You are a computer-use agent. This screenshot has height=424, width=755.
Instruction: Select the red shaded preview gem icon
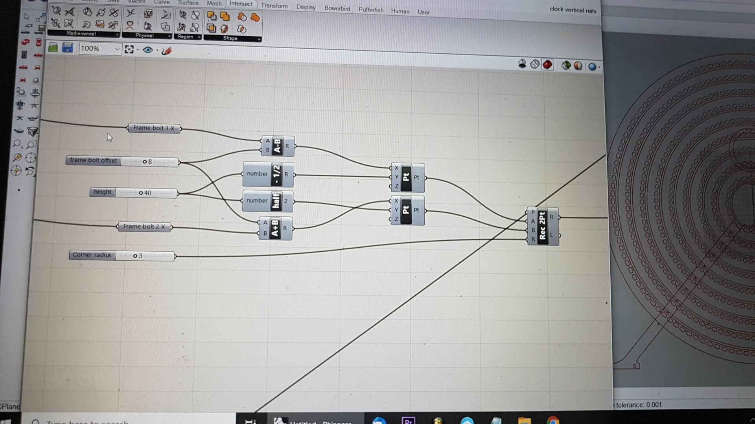[x=547, y=64]
